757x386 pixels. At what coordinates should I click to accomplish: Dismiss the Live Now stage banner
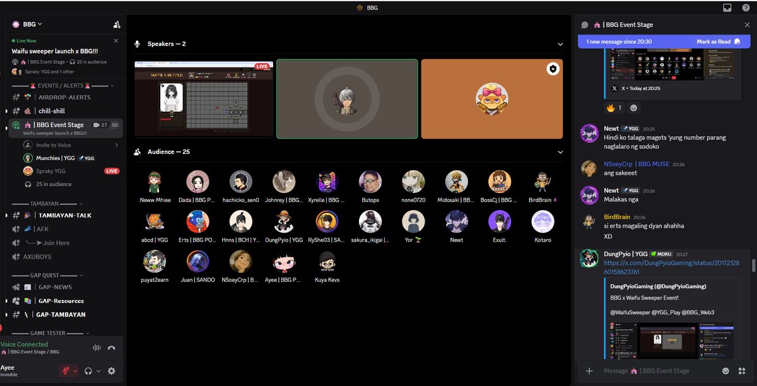(116, 40)
